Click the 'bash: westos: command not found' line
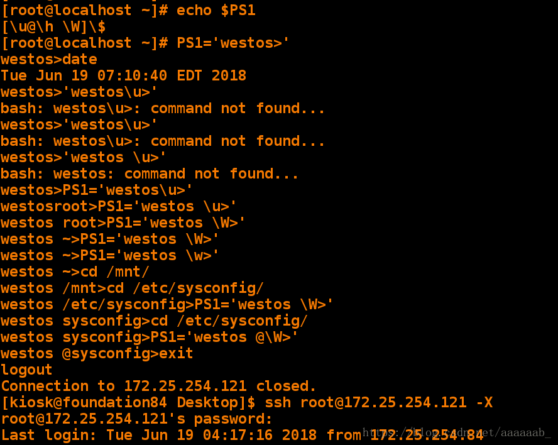Viewport: 558px width, 445px height. pyautogui.click(x=150, y=173)
